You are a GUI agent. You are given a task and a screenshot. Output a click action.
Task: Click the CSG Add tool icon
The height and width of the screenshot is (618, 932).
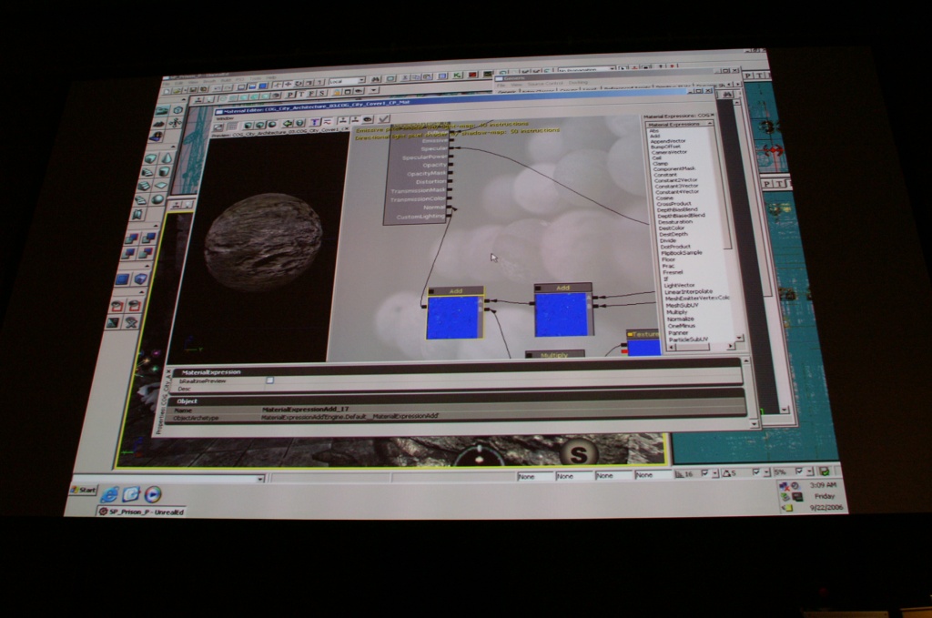coord(133,238)
